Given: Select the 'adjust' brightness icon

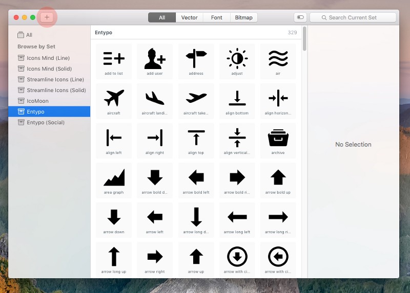Looking at the screenshot, I should click(237, 60).
